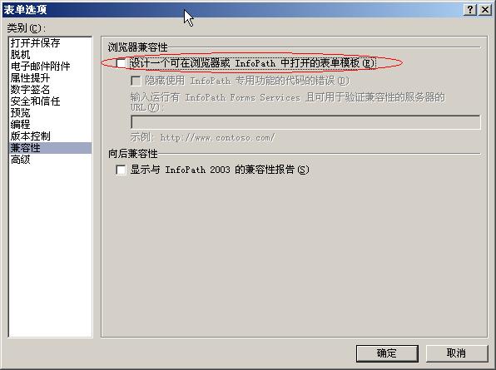Check 显示与 InfoPath 2003 的兼容性报告

click(x=121, y=170)
